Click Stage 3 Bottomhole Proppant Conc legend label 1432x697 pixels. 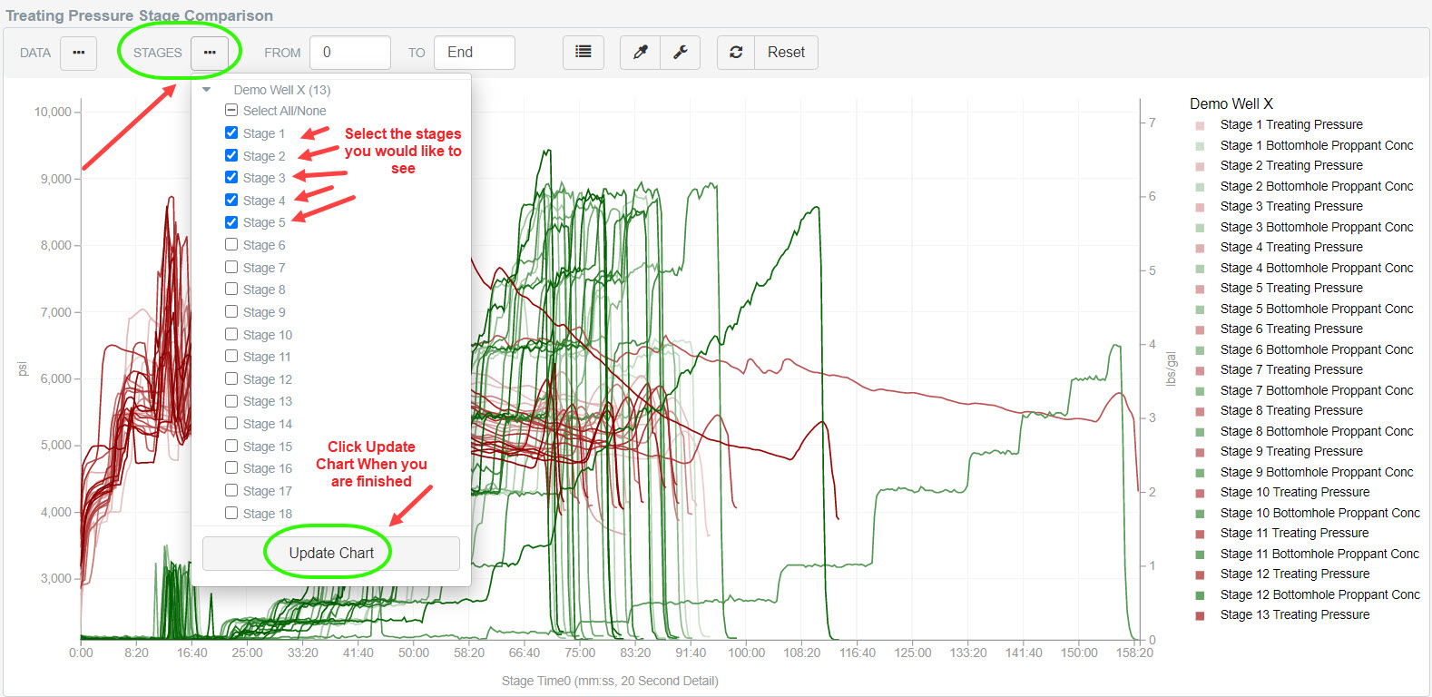coord(1317,227)
